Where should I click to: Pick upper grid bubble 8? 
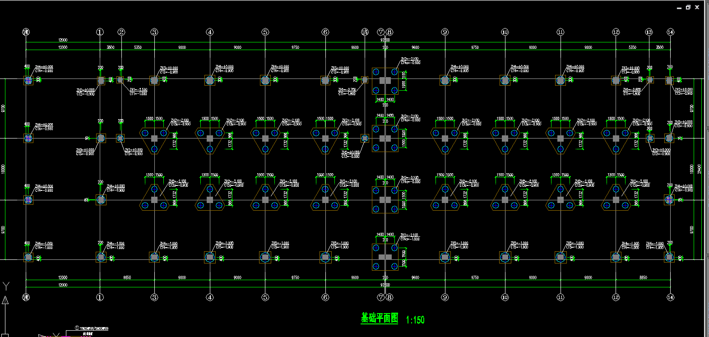(389, 32)
